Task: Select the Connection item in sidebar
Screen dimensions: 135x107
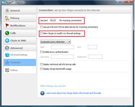Action: point(20,62)
